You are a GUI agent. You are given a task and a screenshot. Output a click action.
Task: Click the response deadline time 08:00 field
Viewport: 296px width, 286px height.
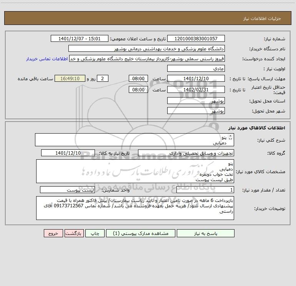(x=138, y=78)
